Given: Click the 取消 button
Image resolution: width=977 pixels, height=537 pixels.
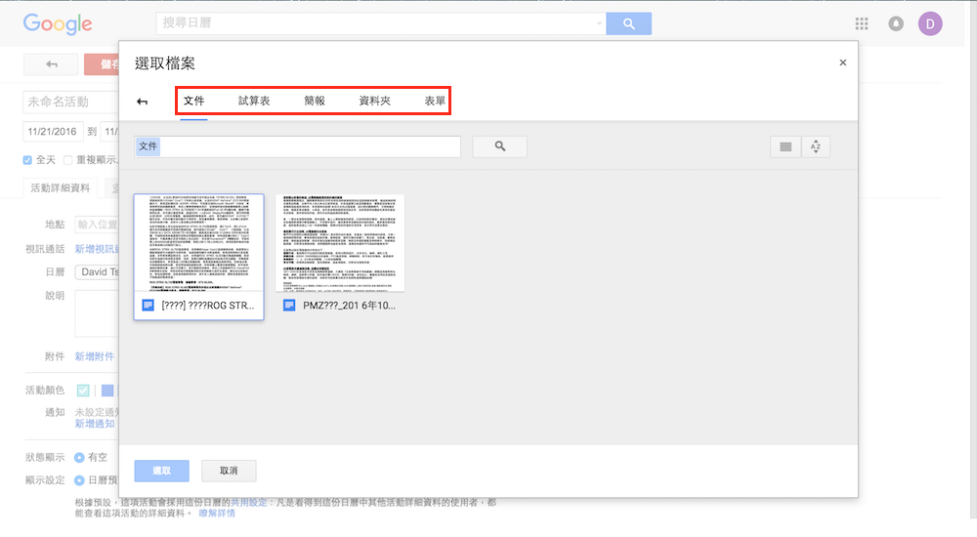Looking at the screenshot, I should pos(229,471).
